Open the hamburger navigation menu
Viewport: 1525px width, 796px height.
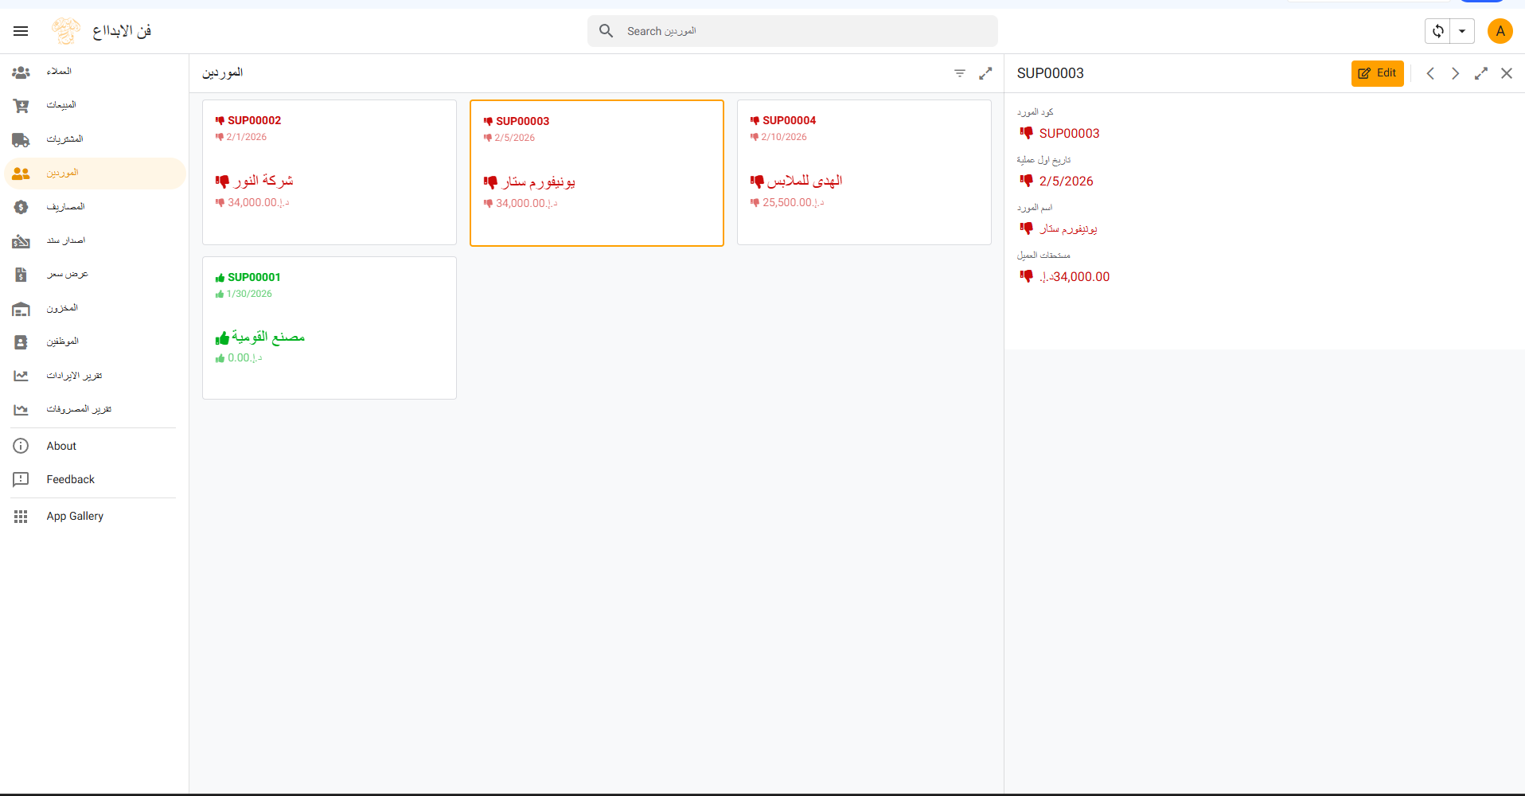(x=21, y=31)
